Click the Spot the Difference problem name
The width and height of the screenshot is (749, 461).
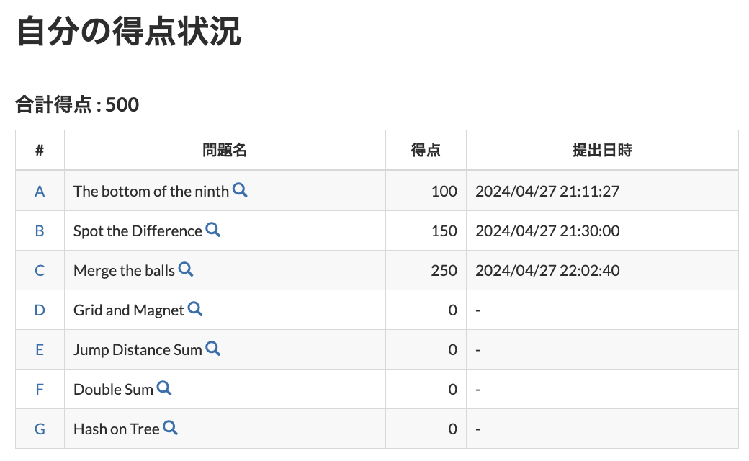[137, 230]
